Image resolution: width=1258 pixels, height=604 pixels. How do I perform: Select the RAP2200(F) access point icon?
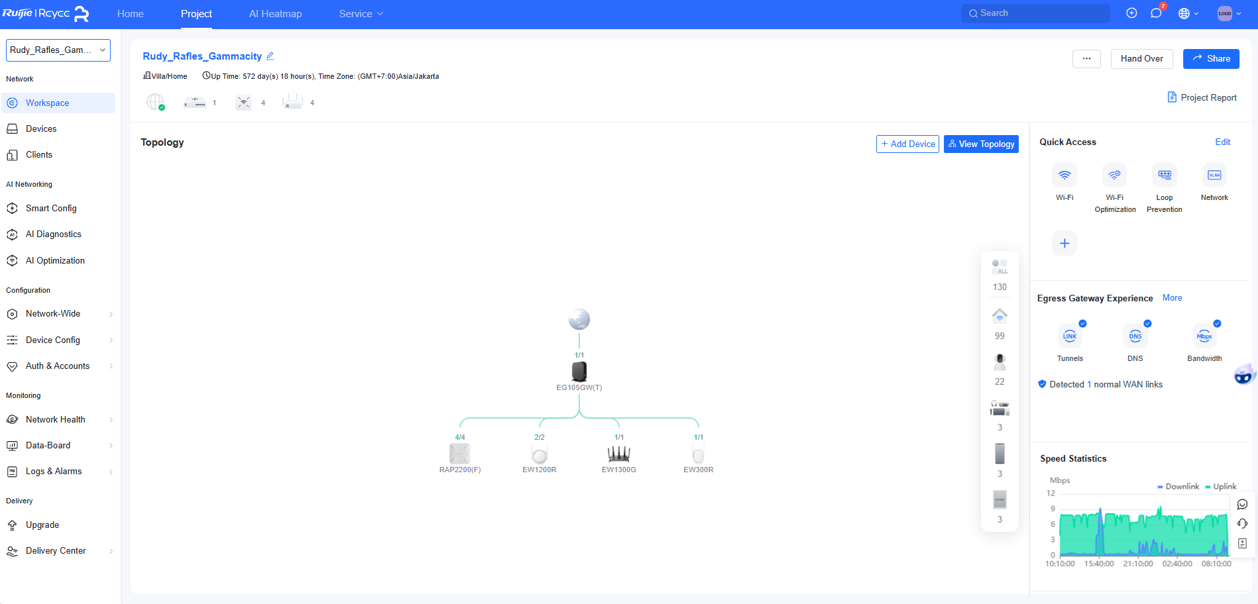[x=459, y=454]
